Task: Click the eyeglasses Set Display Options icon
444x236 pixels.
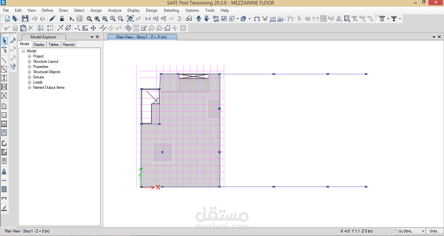Action: click(189, 19)
